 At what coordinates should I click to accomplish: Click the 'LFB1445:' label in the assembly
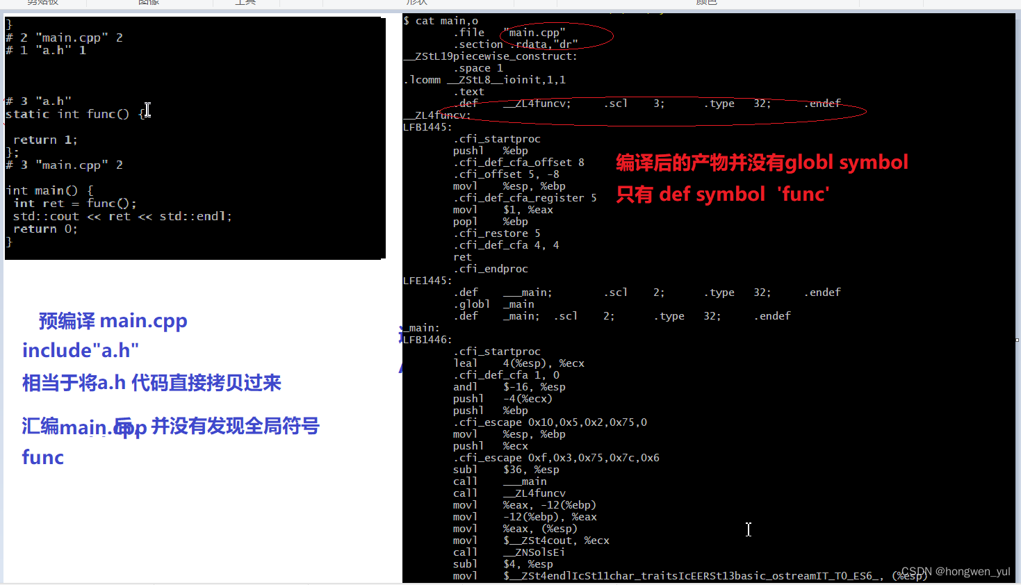click(428, 127)
